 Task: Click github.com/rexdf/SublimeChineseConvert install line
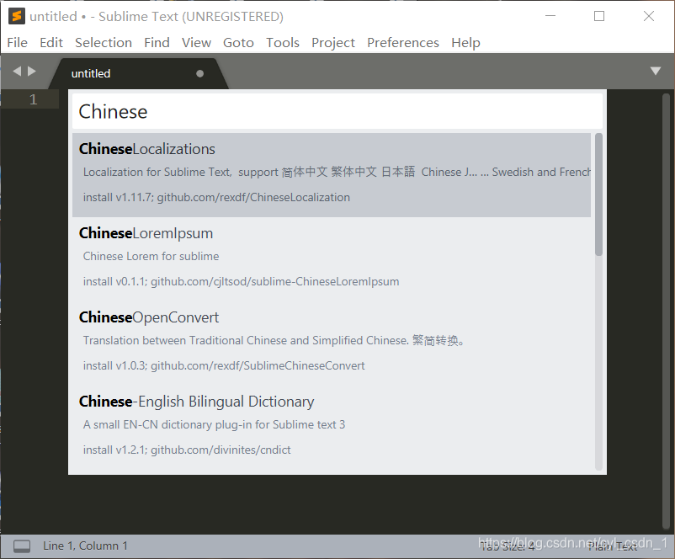pos(224,365)
